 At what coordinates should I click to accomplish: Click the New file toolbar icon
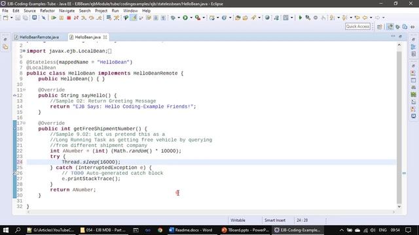click(x=6, y=18)
